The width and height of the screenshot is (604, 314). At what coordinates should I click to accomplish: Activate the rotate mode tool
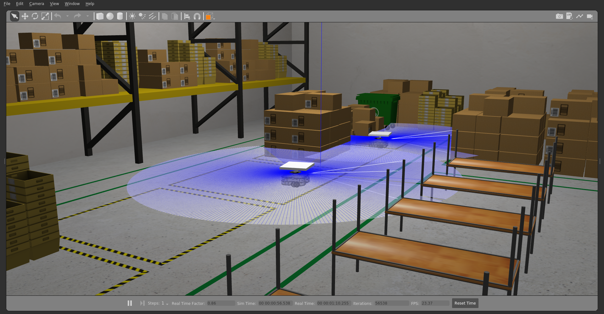pyautogui.click(x=35, y=16)
